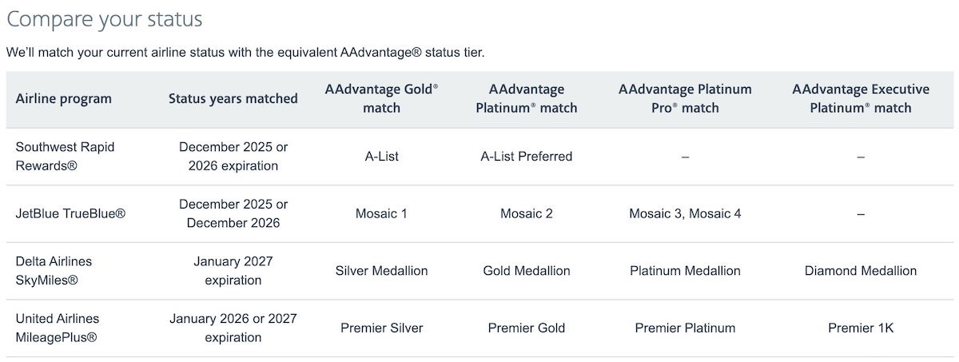Viewport: 959px width, 362px height.
Task: Select the 'AAdvantage Gold match' header
Action: coord(381,99)
